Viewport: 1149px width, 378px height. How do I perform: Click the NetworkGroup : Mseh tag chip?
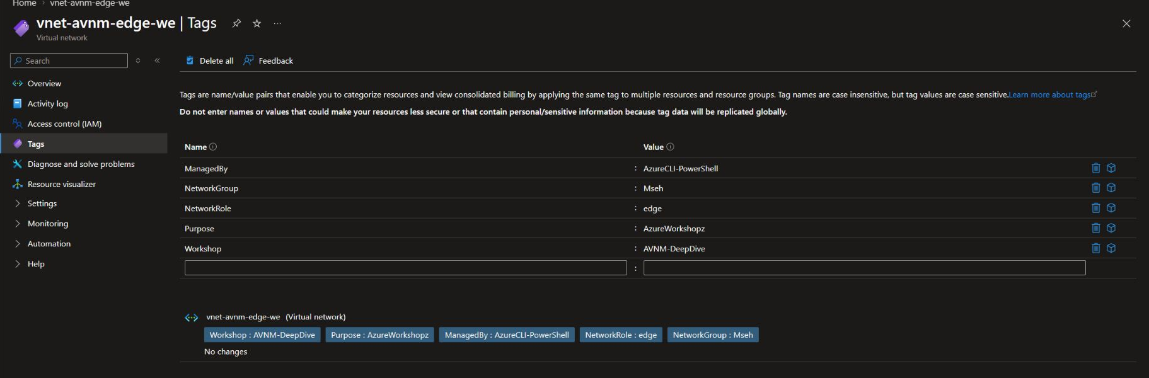pyautogui.click(x=713, y=335)
